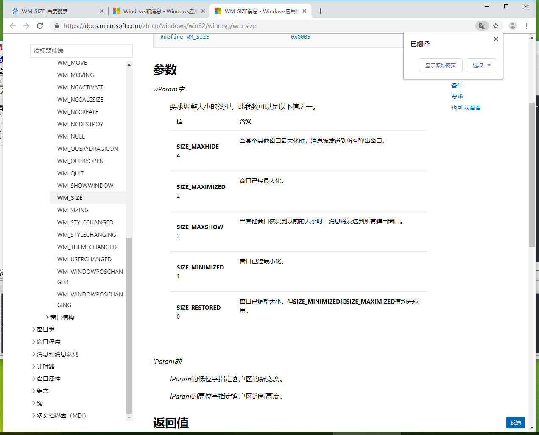Click the 反馈 feedback button
539x435 pixels.
pos(515,422)
